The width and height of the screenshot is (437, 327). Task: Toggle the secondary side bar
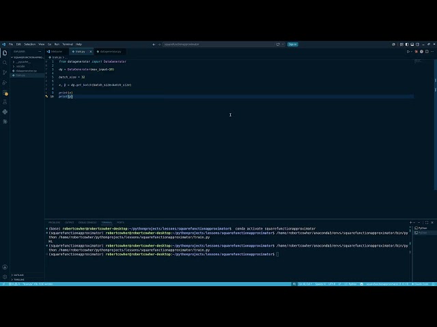pos(417,44)
